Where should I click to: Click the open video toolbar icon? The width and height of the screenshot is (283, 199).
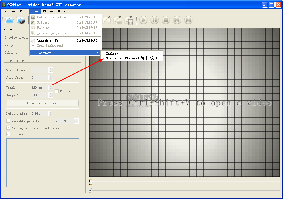tap(10, 20)
